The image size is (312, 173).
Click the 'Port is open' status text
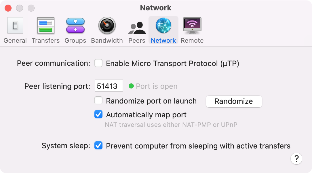(157, 86)
